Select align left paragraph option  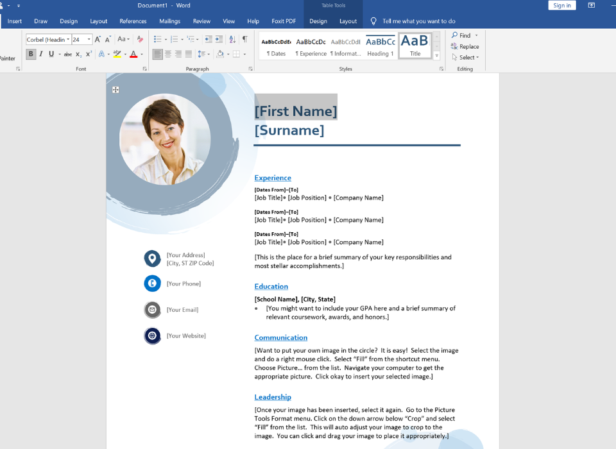pyautogui.click(x=158, y=55)
